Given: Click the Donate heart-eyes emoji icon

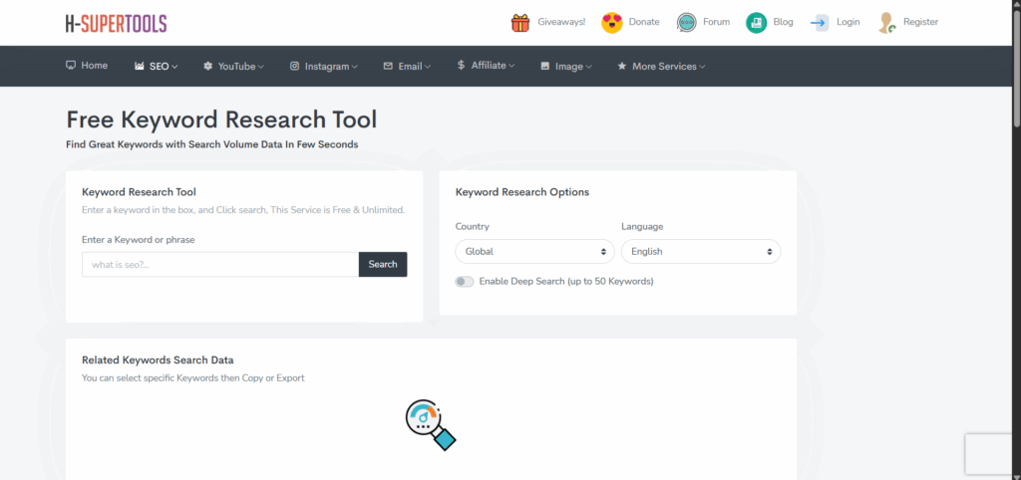Looking at the screenshot, I should pos(612,22).
